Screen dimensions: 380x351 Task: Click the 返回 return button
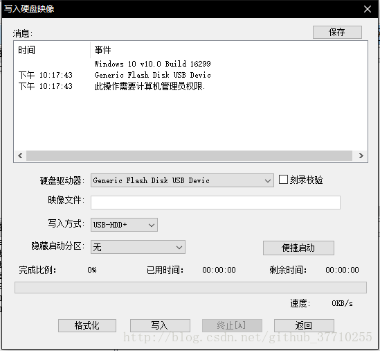coord(304,325)
